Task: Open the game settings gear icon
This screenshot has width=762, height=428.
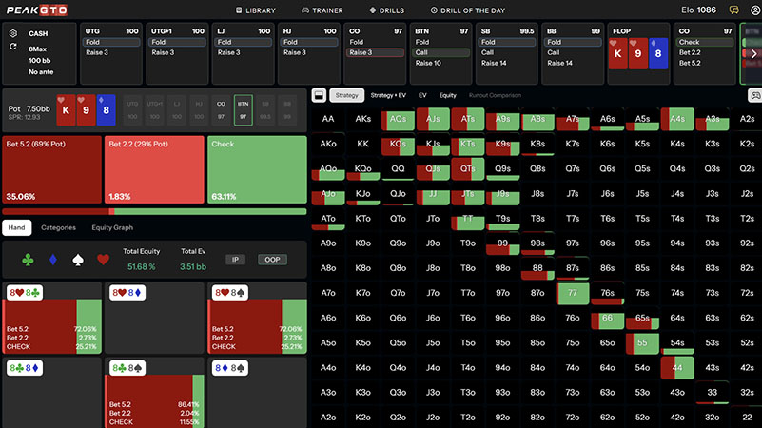Action: (13, 32)
